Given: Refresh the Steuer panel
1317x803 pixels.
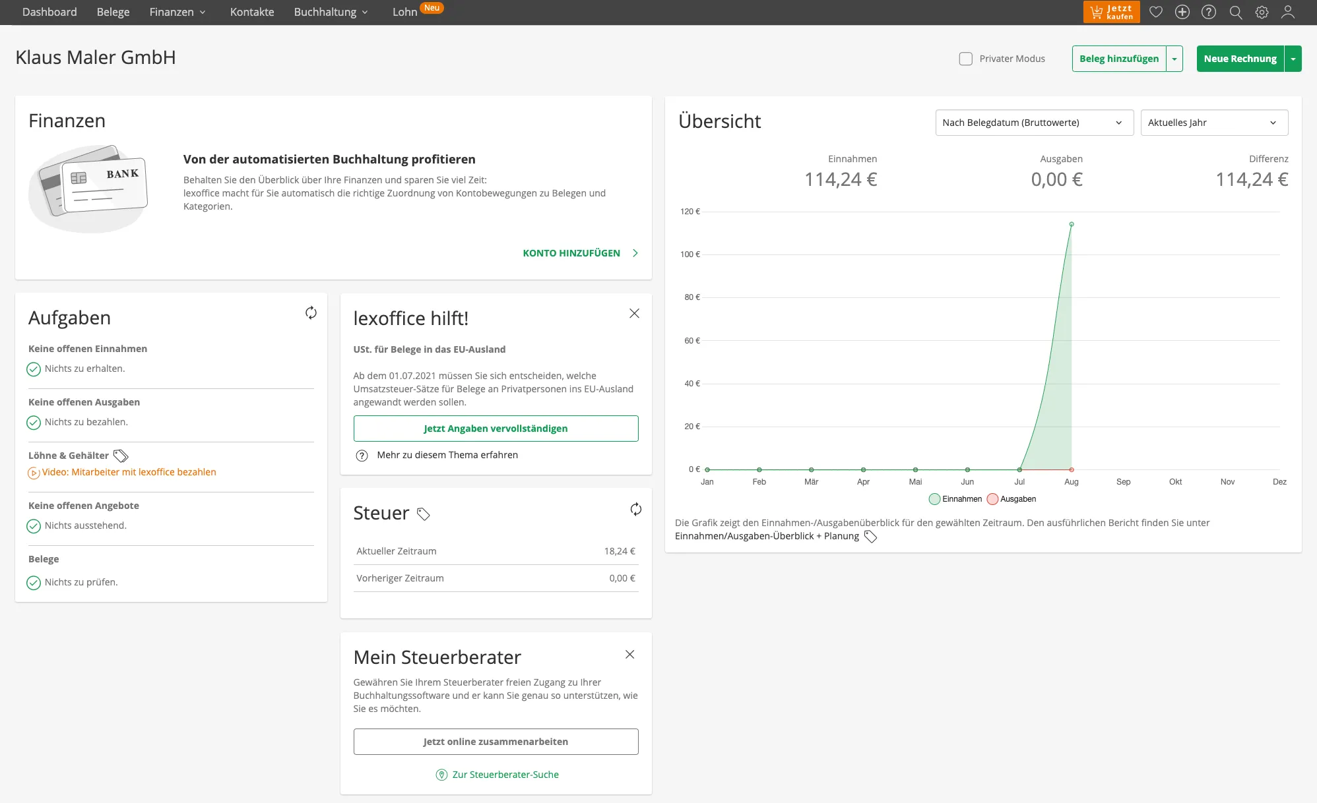Looking at the screenshot, I should point(635,509).
